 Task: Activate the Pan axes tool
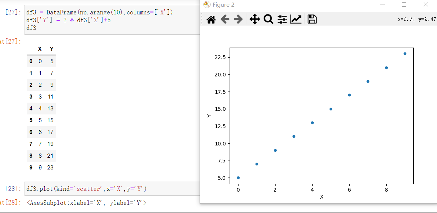point(254,20)
